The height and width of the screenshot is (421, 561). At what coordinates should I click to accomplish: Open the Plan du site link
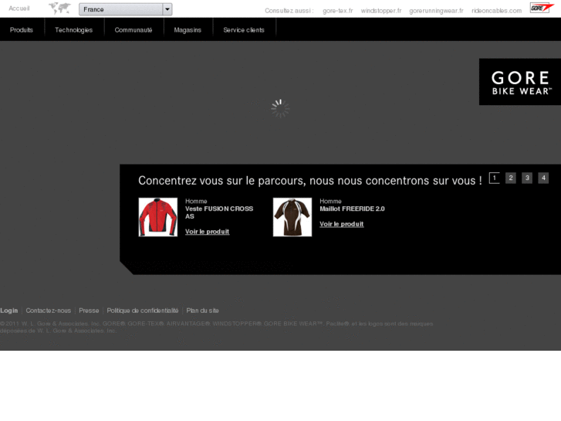coord(202,311)
